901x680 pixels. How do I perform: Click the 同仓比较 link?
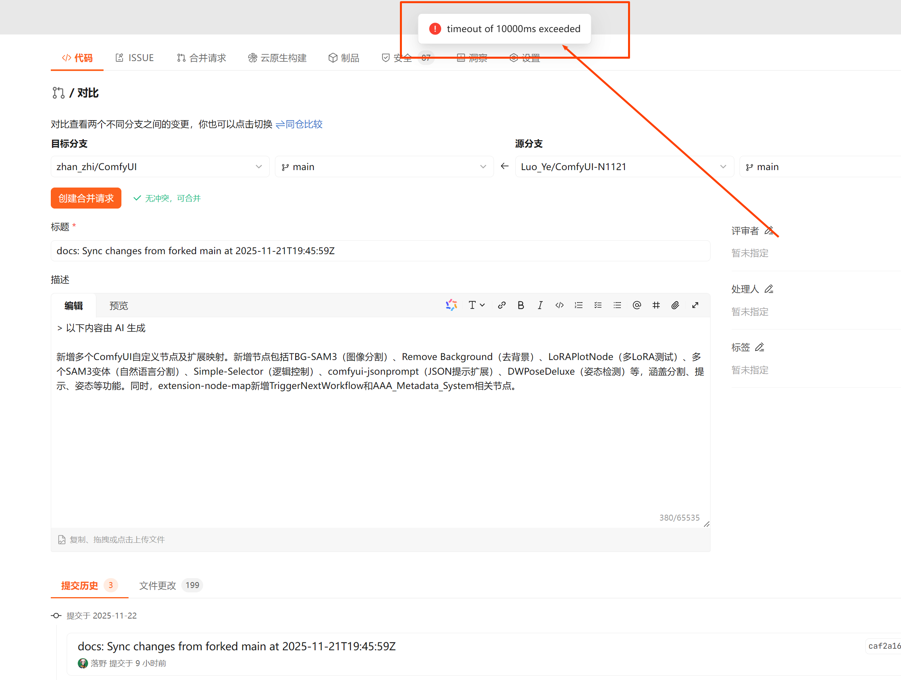point(299,124)
